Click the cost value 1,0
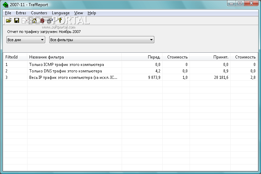 coord(185,77)
